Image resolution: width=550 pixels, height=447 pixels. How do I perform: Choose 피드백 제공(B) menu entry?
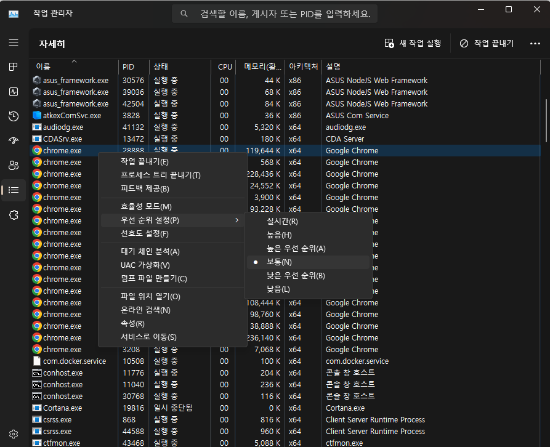pyautogui.click(x=172, y=188)
